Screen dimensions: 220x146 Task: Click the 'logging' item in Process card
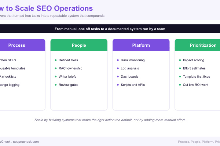point(10,85)
